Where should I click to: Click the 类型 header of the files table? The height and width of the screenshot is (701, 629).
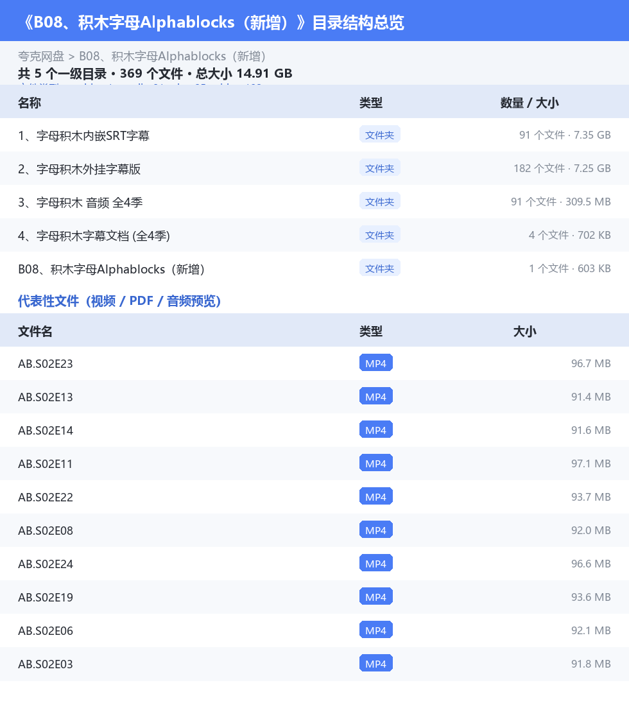(371, 331)
